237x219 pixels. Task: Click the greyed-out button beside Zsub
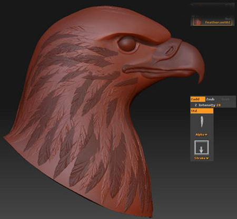coord(225,99)
